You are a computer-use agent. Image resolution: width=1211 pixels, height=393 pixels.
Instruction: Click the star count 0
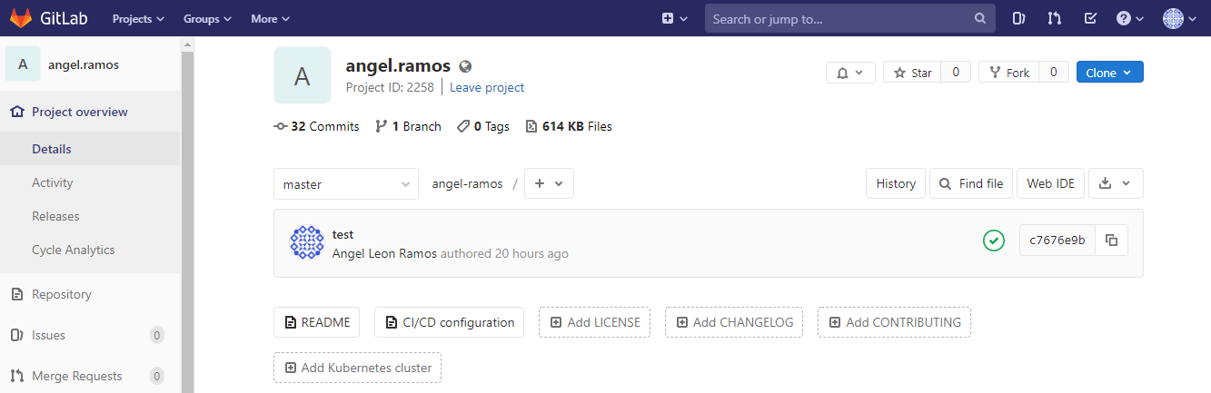(956, 73)
